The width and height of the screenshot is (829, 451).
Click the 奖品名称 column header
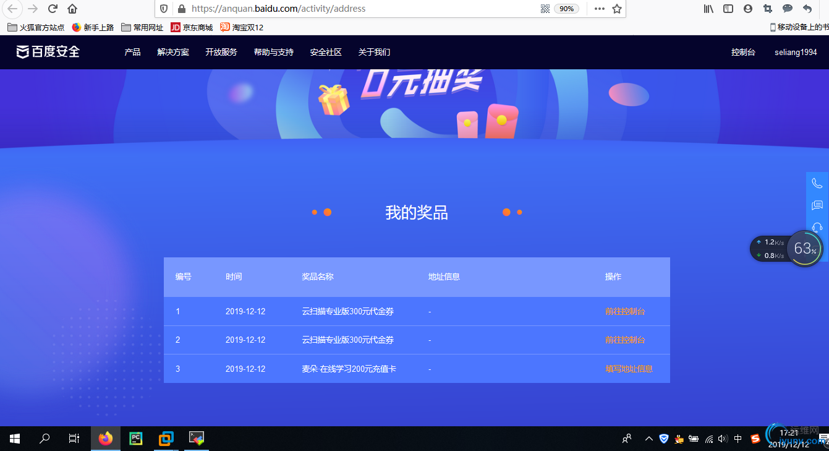pyautogui.click(x=318, y=277)
